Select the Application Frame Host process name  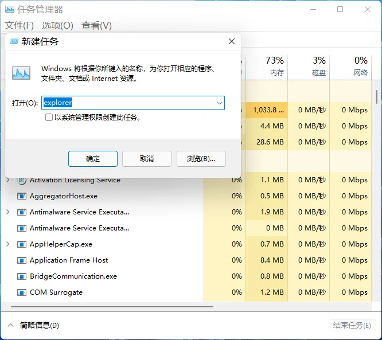[x=69, y=260]
